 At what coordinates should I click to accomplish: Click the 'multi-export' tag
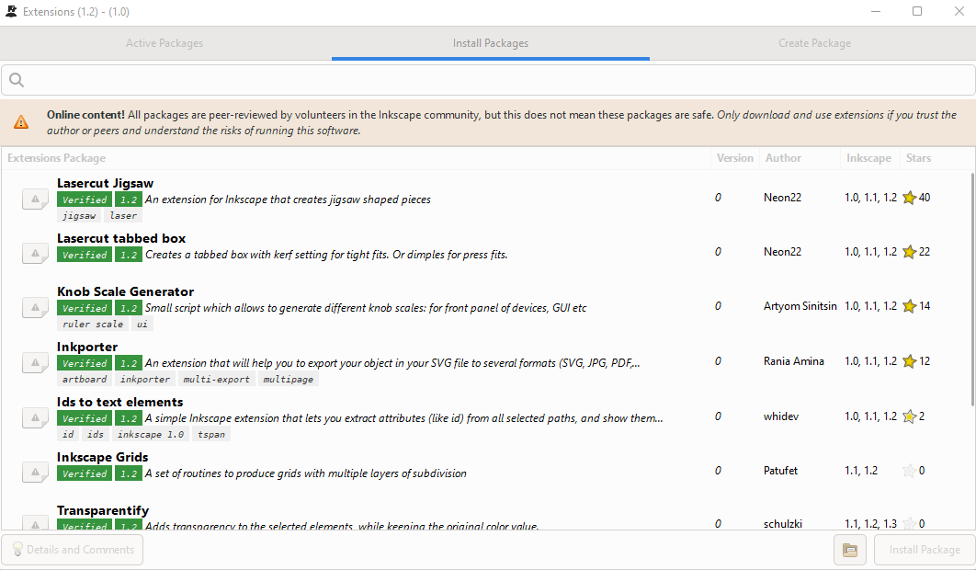tap(216, 379)
